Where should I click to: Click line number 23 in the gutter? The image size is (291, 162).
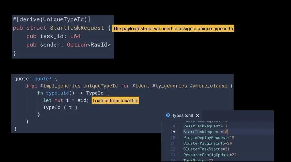coord(173,155)
